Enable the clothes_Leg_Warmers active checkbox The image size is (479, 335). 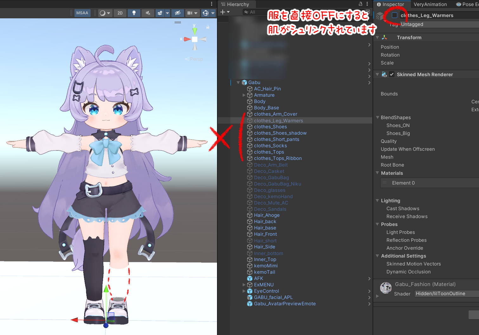pos(394,15)
